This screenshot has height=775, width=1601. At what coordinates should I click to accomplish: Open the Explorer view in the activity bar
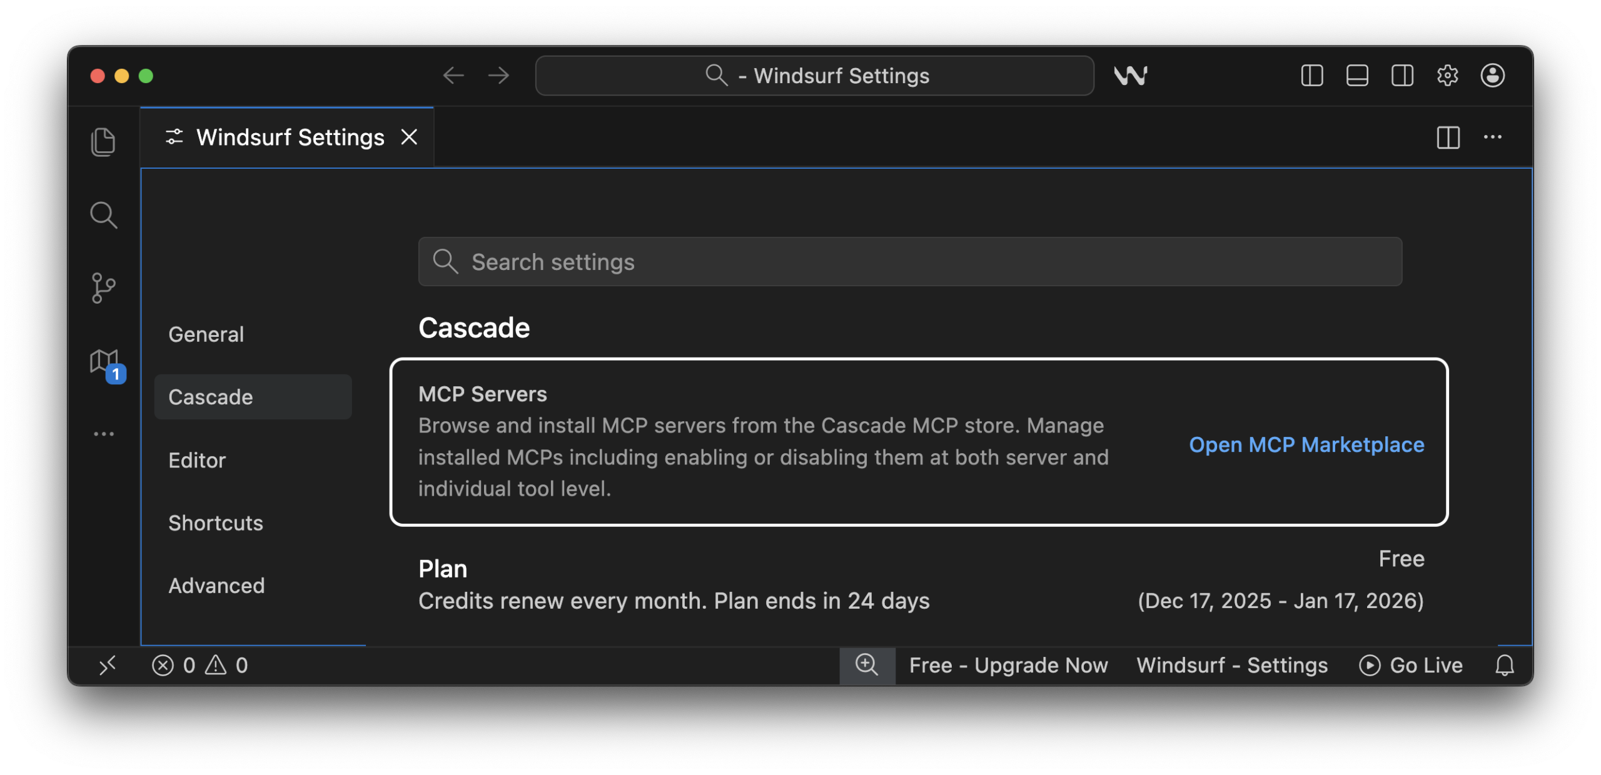click(104, 141)
